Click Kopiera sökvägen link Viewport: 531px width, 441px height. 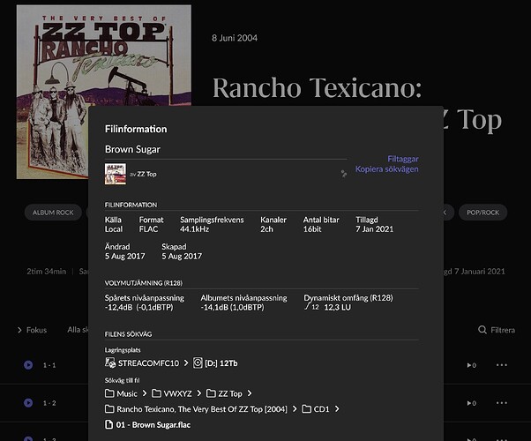click(386, 169)
